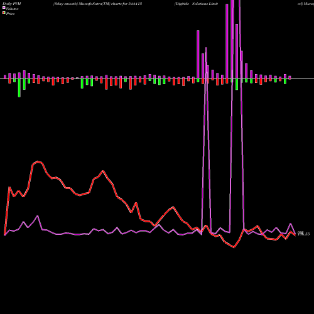Image resolution: width=314 pixels, height=314 pixels.
Task: Select the 'Volume' legend label
Action: [12, 9]
